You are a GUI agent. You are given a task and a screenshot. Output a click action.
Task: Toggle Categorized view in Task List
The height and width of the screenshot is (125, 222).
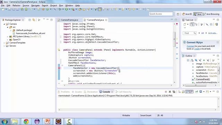click(192, 24)
